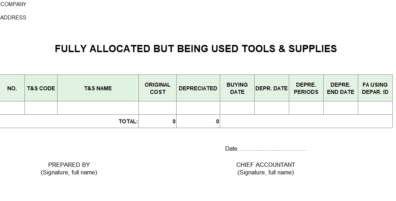Image resolution: width=396 pixels, height=201 pixels.
Task: Select the COMPANY label cell
Action: pyautogui.click(x=13, y=4)
